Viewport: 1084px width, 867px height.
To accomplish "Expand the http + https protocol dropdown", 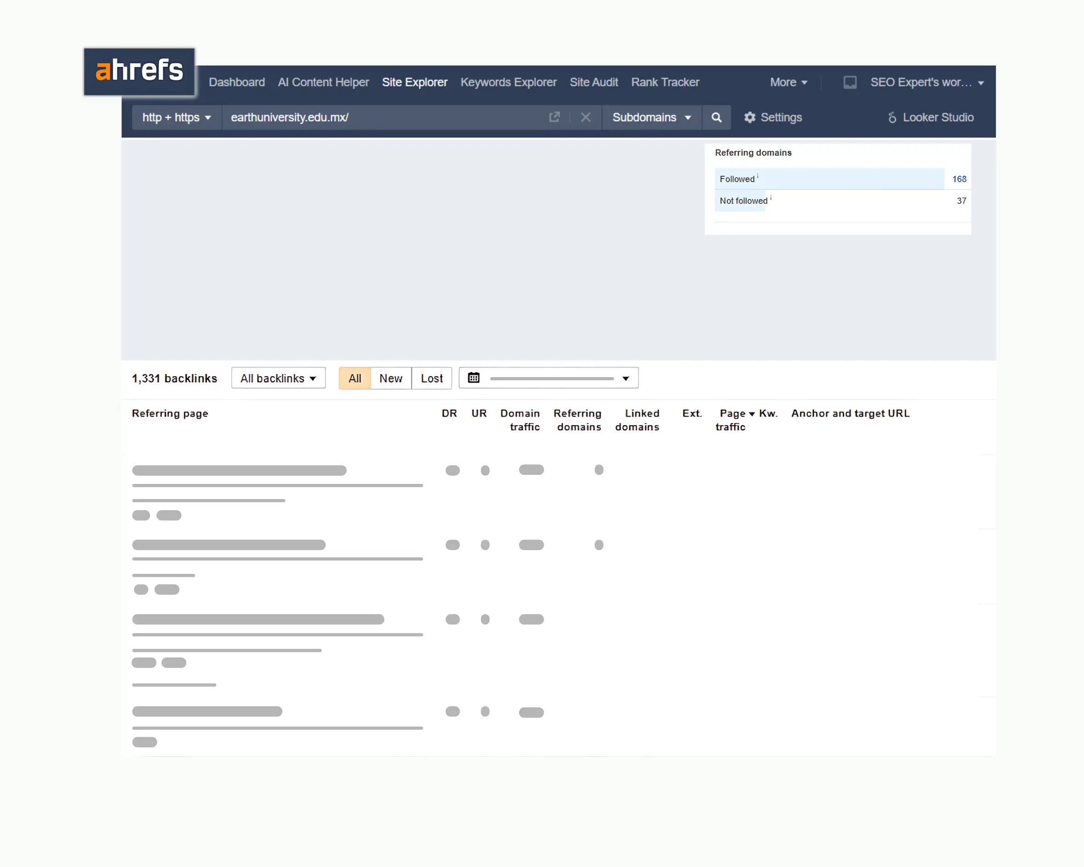I will [176, 117].
